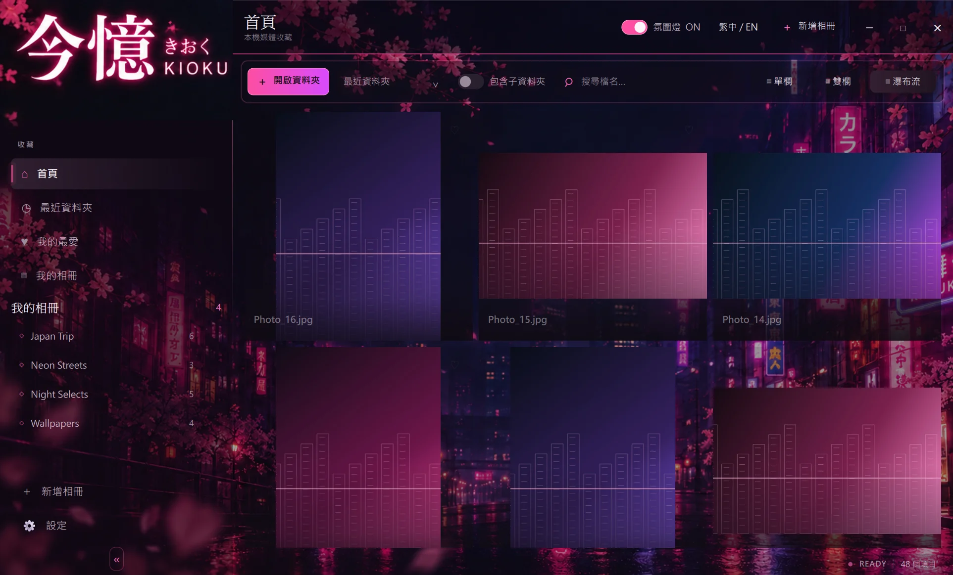Click the home icon beside 首頁
953x575 pixels.
coord(25,174)
